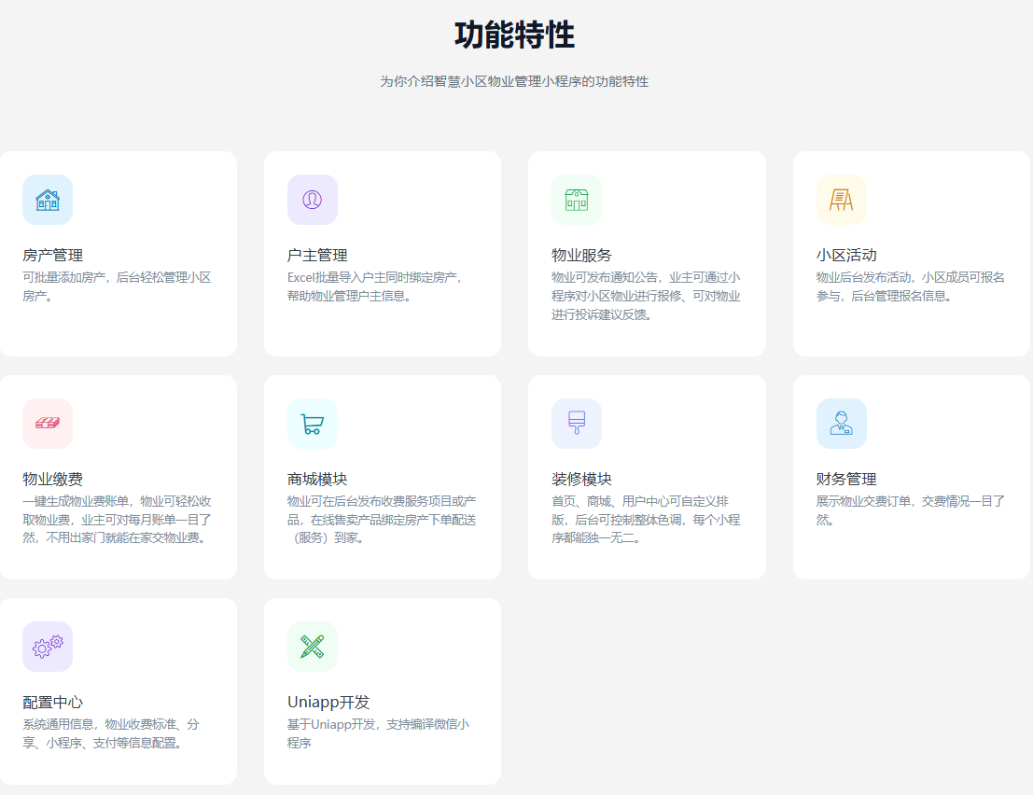The height and width of the screenshot is (795, 1033).
Task: Select the 装修模块 description paragraph
Action: [646, 520]
